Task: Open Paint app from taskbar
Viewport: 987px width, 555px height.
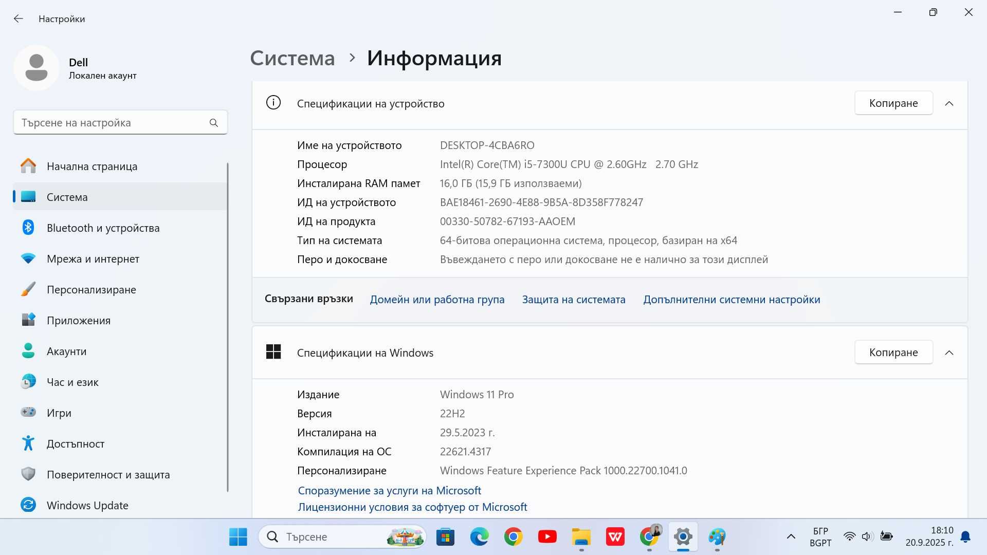Action: pyautogui.click(x=717, y=537)
